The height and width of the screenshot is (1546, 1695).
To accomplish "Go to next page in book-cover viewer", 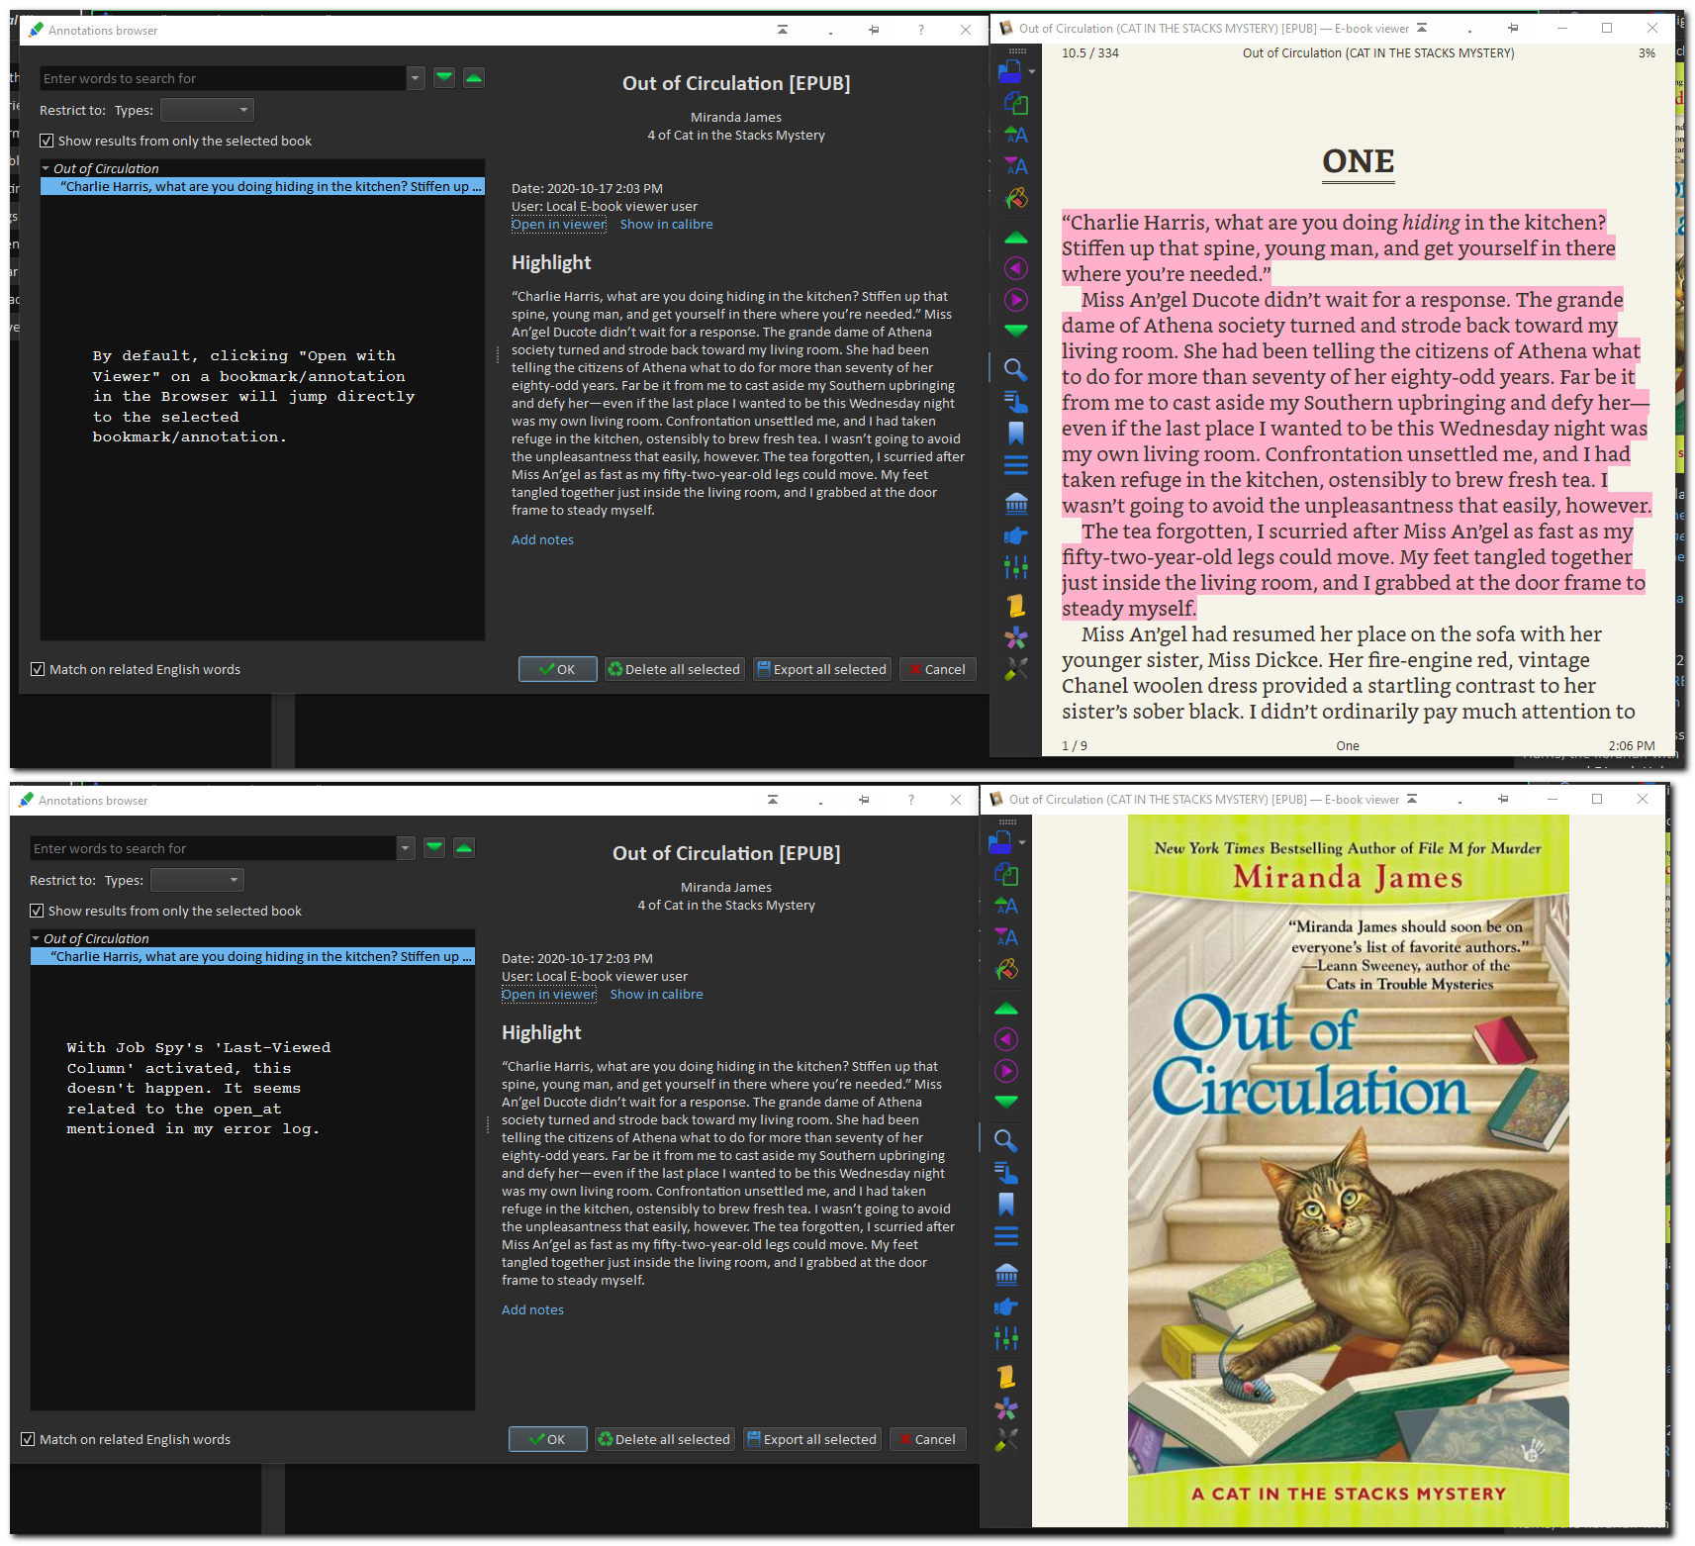I will point(1006,1102).
